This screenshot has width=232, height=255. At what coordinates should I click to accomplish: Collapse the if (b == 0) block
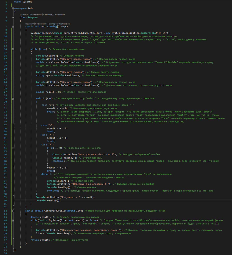pyautogui.click(x=12, y=147)
